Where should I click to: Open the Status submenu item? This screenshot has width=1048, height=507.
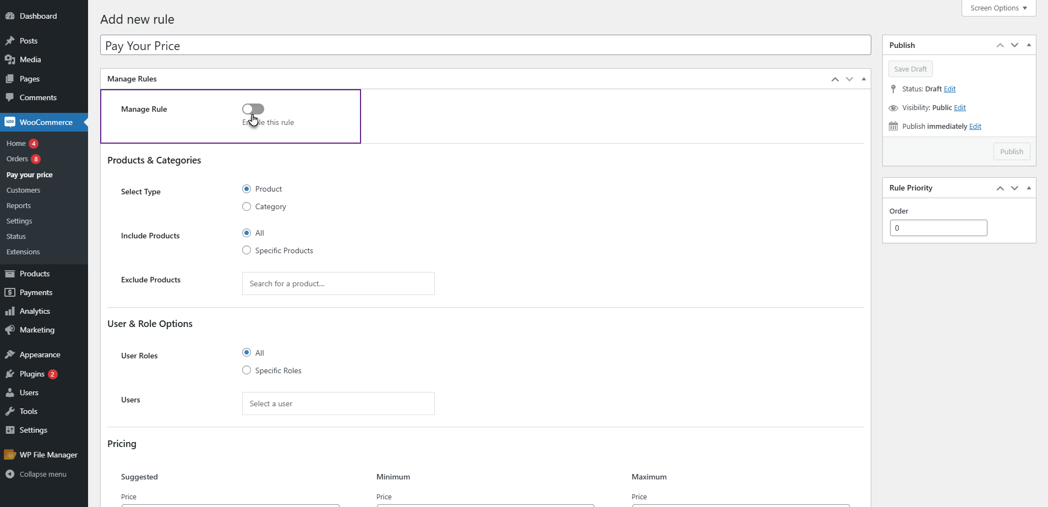coord(16,236)
